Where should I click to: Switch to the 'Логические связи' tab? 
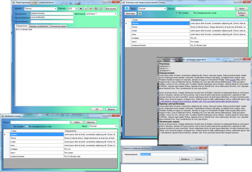pyautogui.click(x=58, y=26)
